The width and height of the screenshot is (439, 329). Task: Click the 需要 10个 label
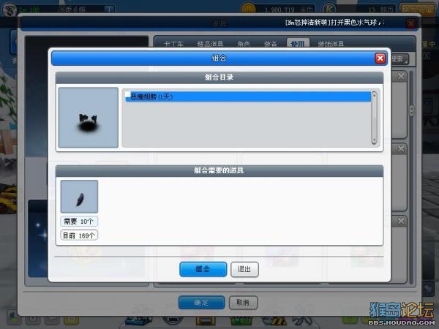[79, 222]
